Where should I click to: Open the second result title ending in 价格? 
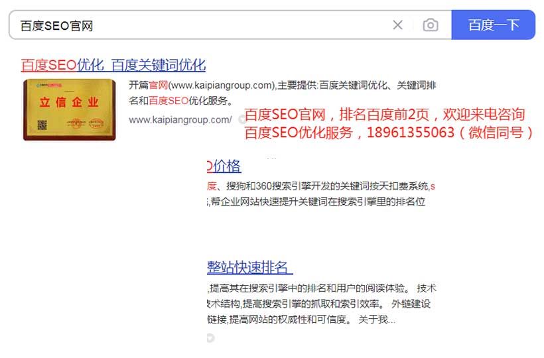click(224, 166)
